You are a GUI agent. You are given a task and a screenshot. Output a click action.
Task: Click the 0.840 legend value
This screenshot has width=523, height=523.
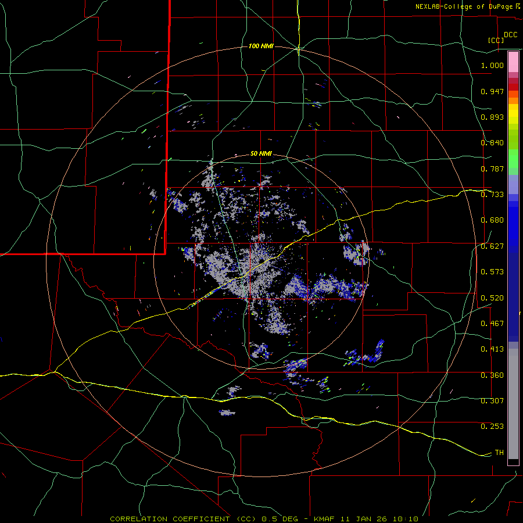click(x=492, y=143)
